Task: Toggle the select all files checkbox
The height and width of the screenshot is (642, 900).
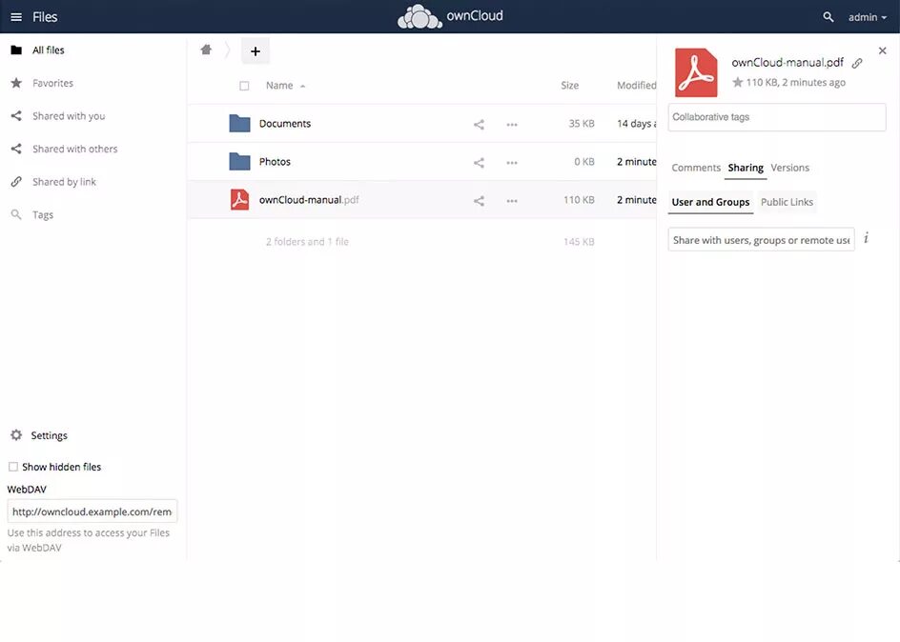Action: click(244, 86)
